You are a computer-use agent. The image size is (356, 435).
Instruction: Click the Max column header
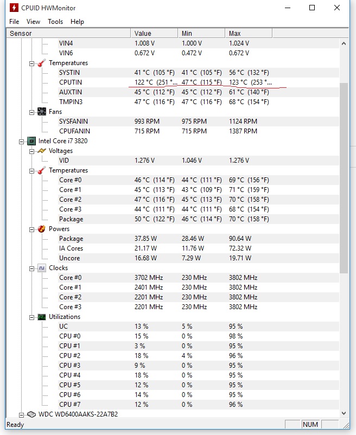(235, 34)
